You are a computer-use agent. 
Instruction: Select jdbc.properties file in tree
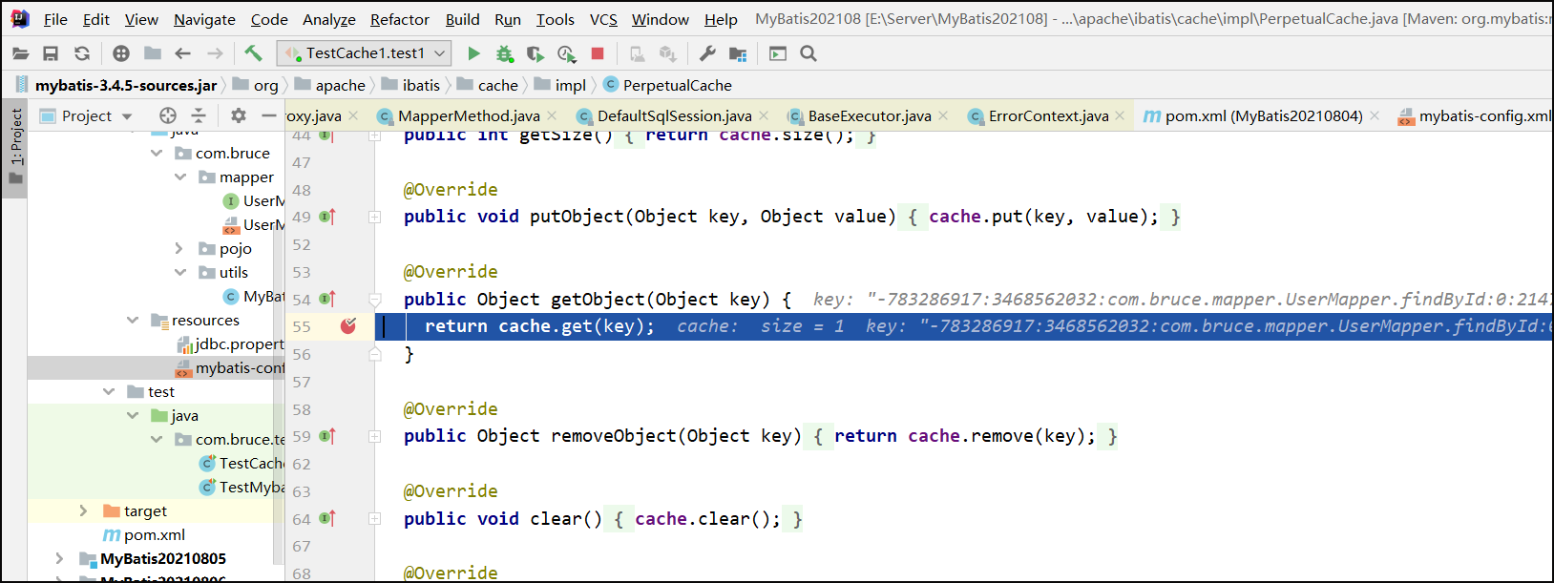pyautogui.click(x=231, y=344)
